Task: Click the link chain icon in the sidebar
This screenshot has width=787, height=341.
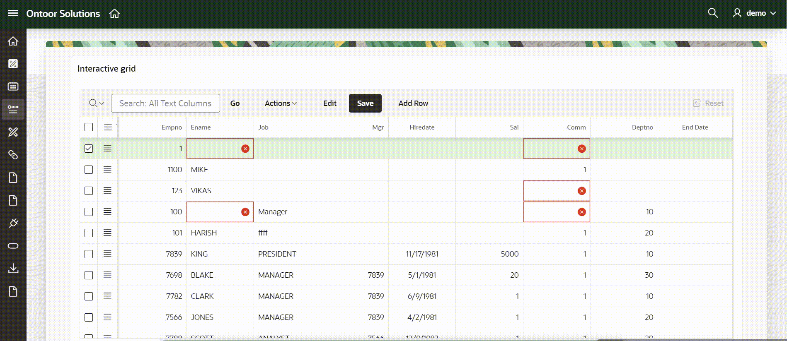Action: tap(13, 155)
